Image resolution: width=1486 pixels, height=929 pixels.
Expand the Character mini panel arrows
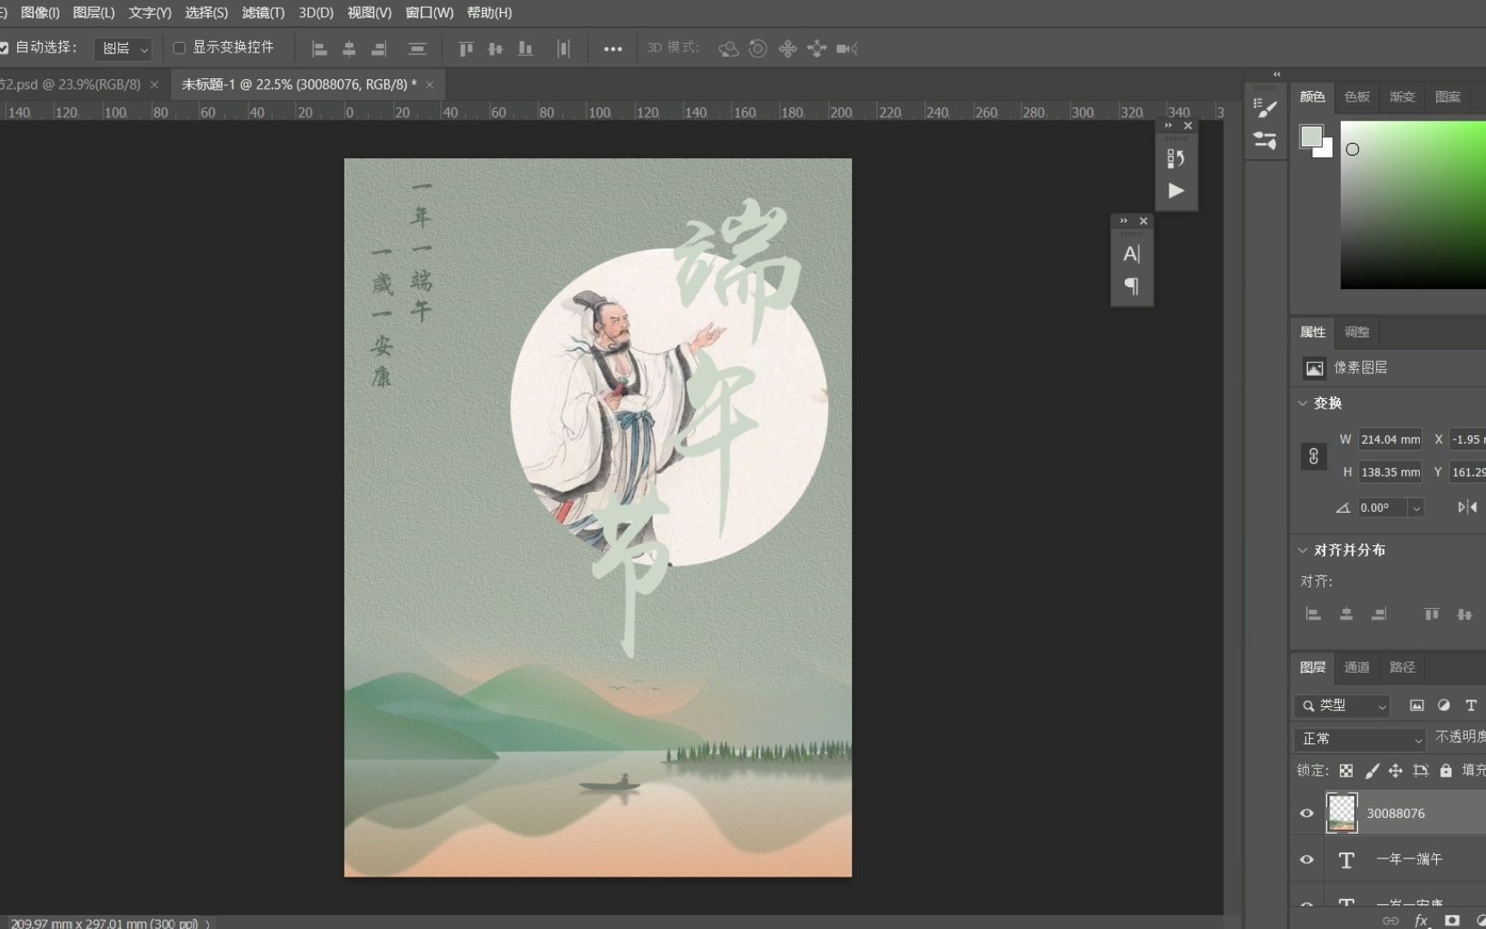[x=1124, y=221]
